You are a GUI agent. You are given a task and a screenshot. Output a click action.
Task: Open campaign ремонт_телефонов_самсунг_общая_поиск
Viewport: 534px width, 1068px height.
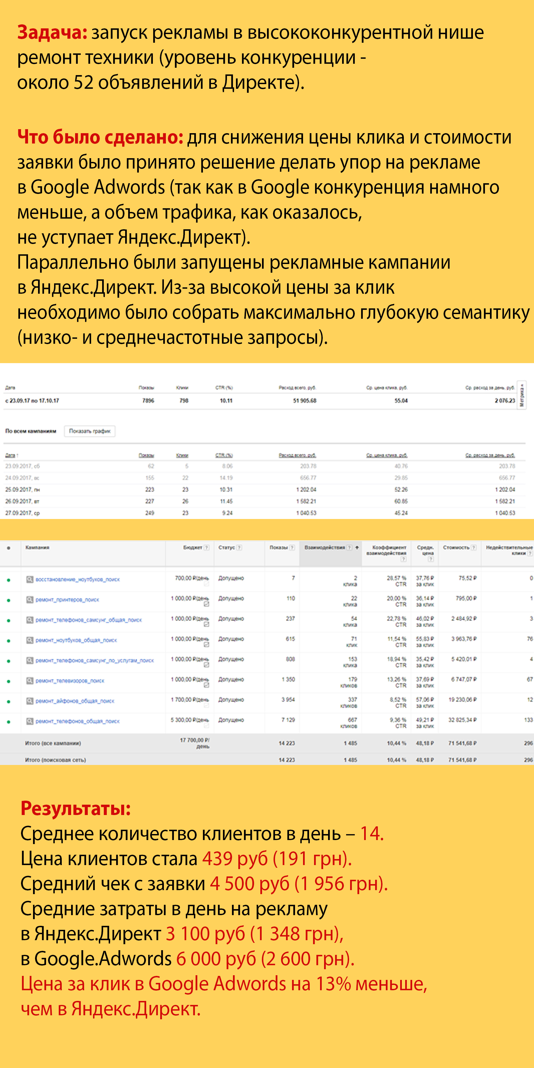click(x=89, y=620)
